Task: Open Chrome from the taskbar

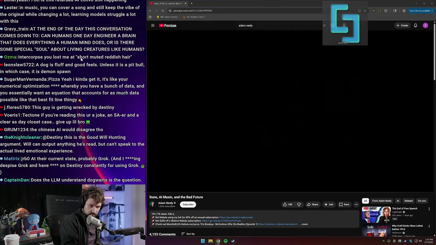Action: click(218, 241)
